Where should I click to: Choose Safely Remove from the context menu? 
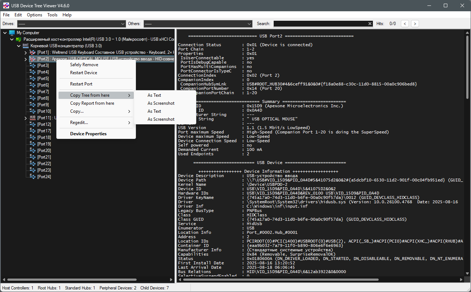point(96,65)
